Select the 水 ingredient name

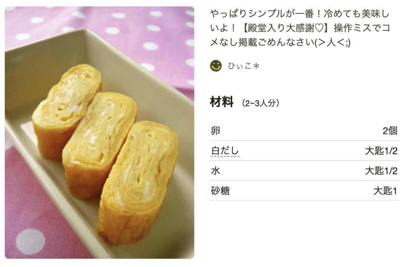tap(216, 171)
